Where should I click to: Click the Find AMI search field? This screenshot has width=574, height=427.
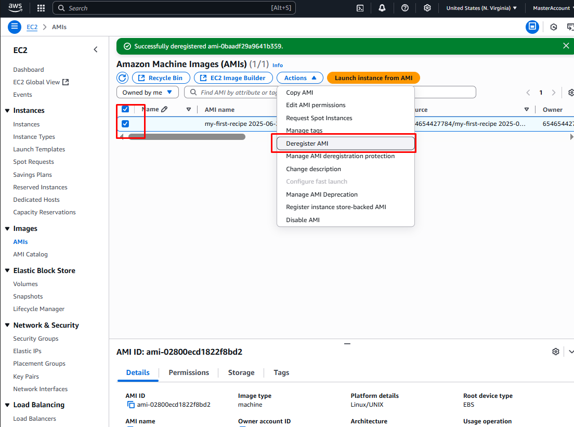point(234,92)
